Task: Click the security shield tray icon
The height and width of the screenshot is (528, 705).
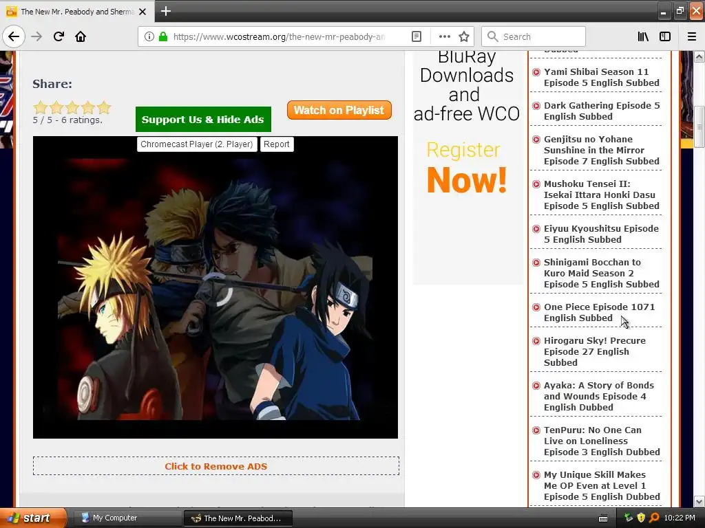Action: coord(641,518)
